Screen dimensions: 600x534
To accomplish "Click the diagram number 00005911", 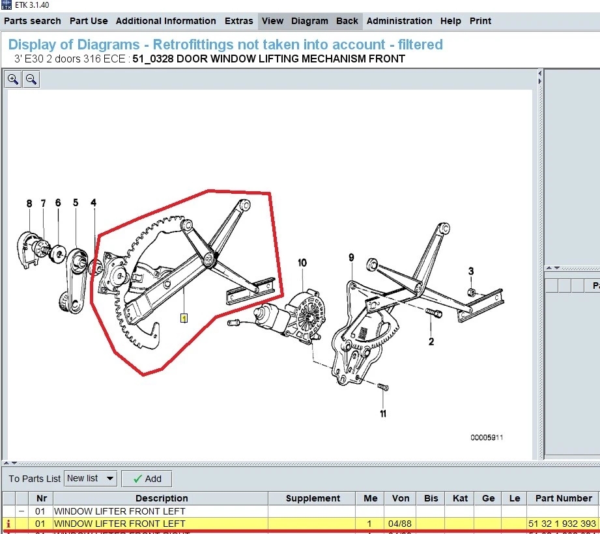I will click(x=487, y=438).
